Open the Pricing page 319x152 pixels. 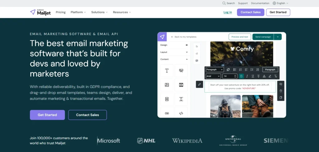pyautogui.click(x=61, y=12)
